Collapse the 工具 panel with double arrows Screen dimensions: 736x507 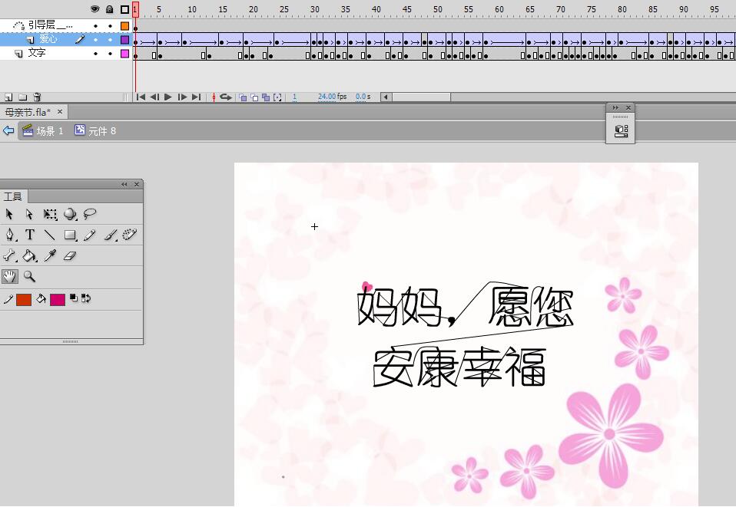[x=124, y=184]
